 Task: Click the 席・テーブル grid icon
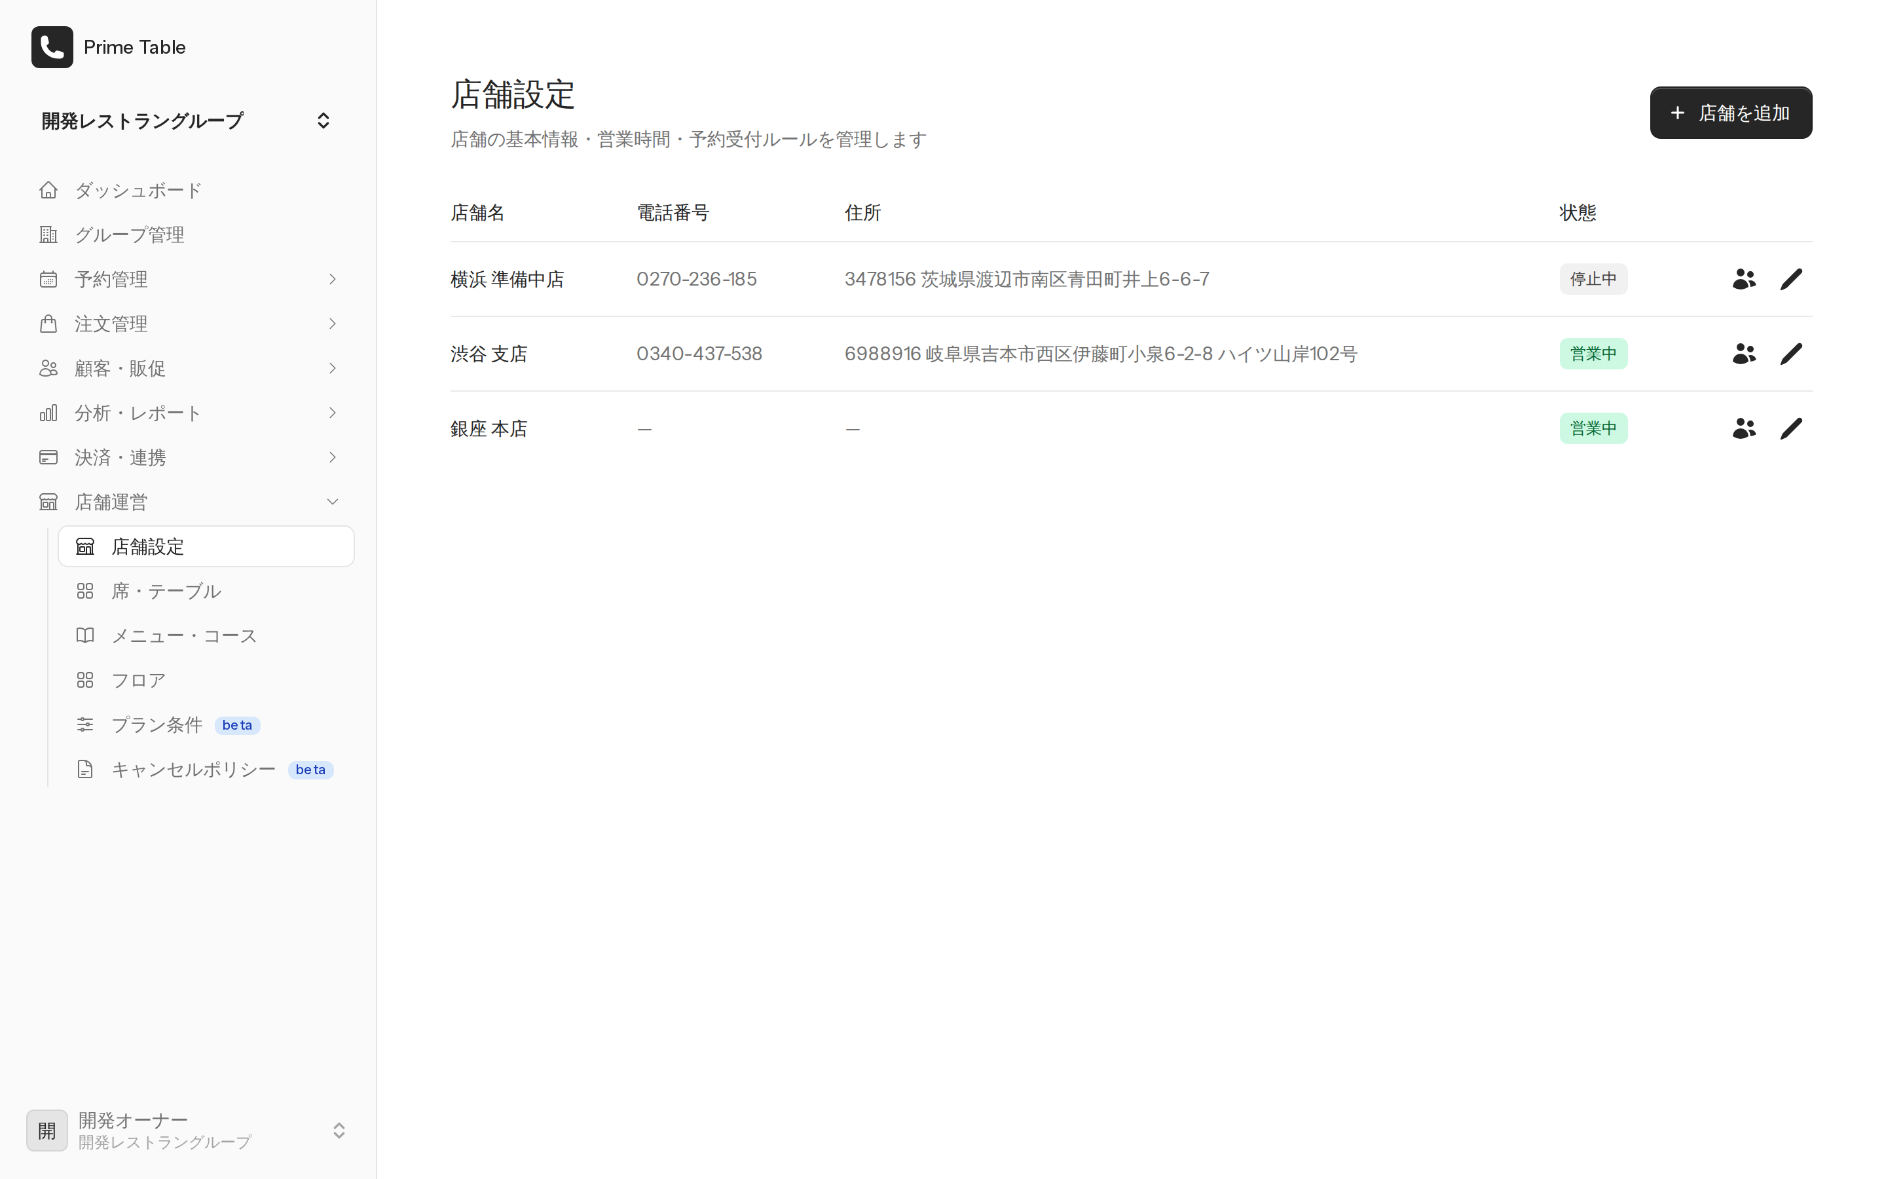[85, 591]
